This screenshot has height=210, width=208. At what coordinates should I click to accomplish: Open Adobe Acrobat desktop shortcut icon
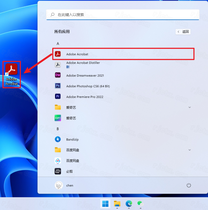[x=11, y=69]
